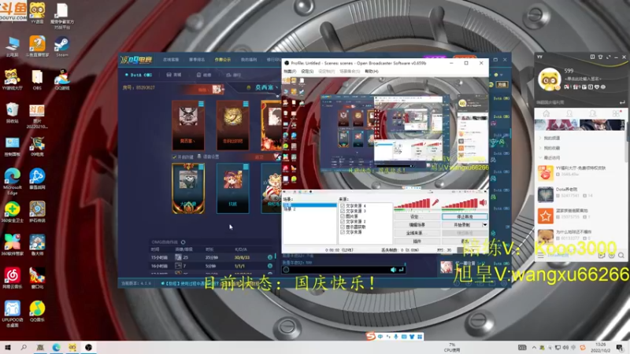This screenshot has height=354, width=630.
Task: Click the speaker icon in 09 chat bar
Action: tap(393, 270)
